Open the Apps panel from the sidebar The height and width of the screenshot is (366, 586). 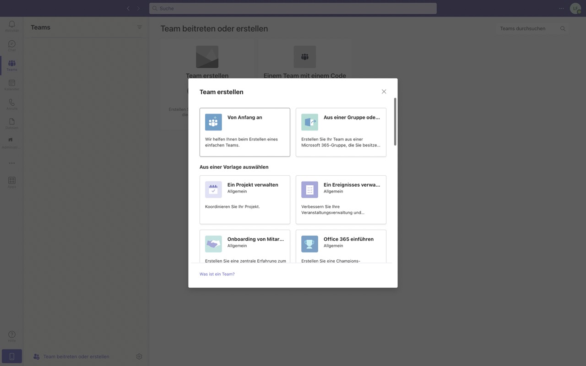(11, 181)
